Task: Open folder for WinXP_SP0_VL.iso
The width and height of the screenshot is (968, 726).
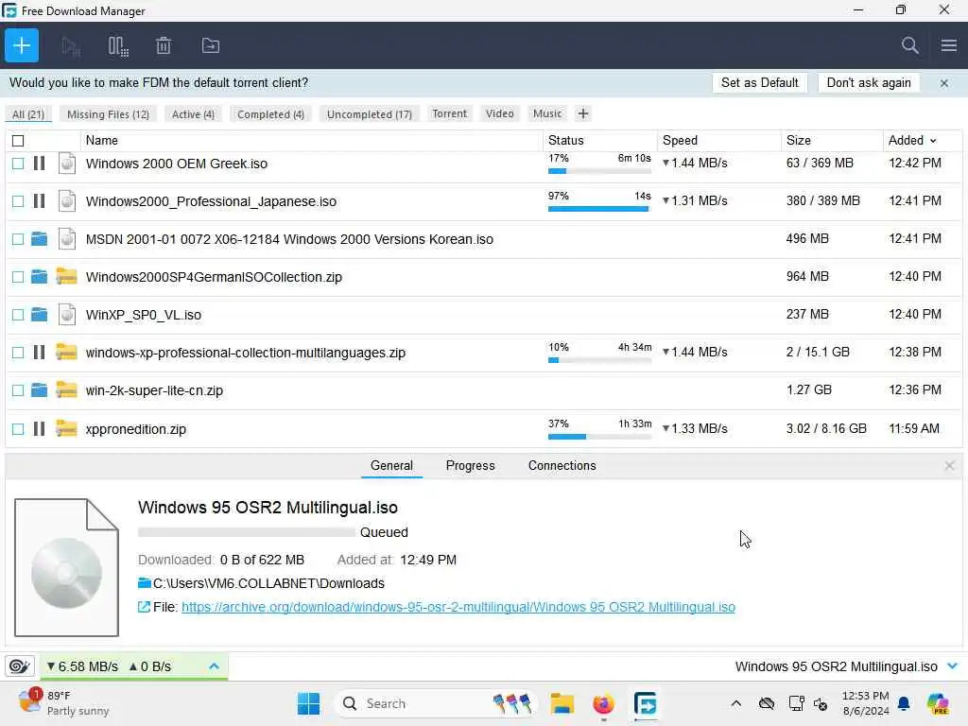Action: coord(39,315)
